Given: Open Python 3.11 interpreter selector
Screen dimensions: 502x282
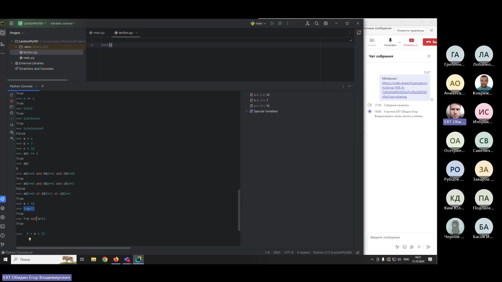Looking at the screenshot, I should (332, 252).
